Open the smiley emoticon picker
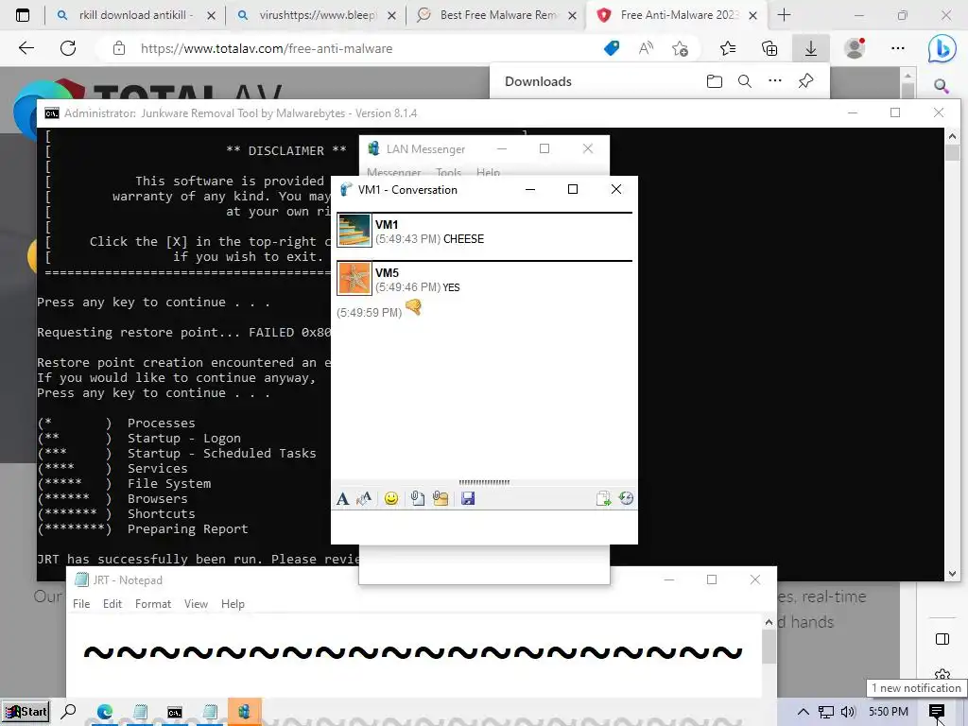 [x=390, y=498]
